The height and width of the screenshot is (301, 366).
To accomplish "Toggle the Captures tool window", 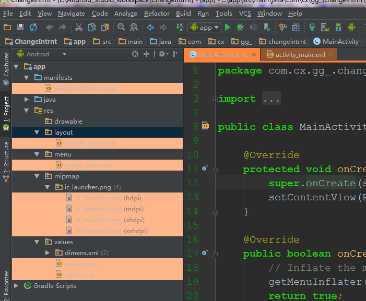I will pyautogui.click(x=6, y=68).
